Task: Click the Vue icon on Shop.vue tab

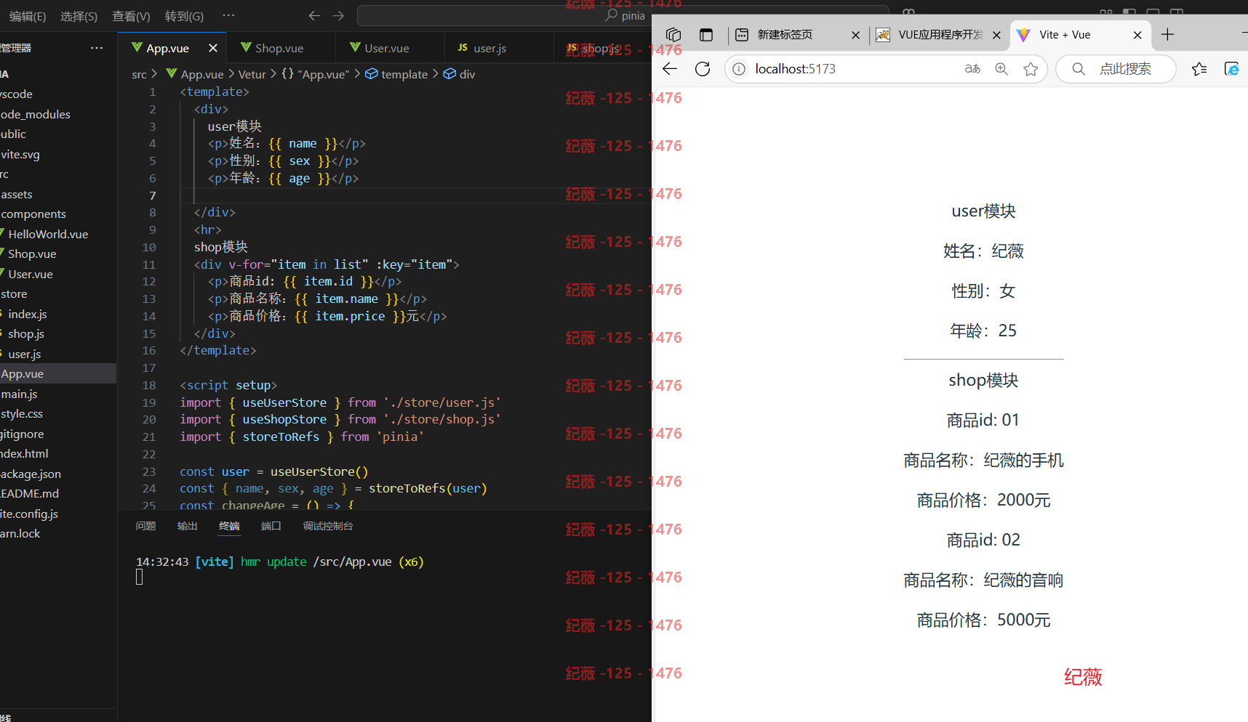Action: click(x=246, y=47)
